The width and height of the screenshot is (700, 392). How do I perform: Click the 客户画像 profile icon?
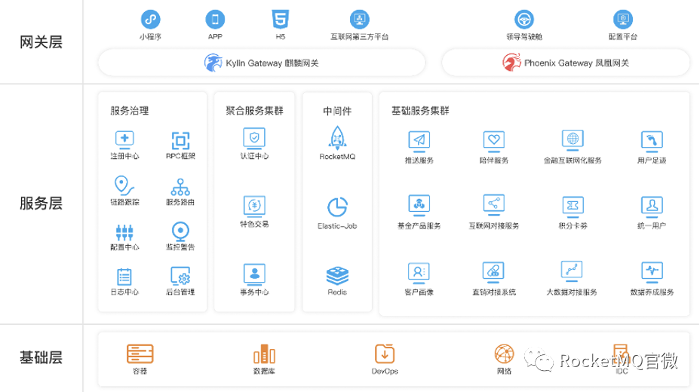419,273
